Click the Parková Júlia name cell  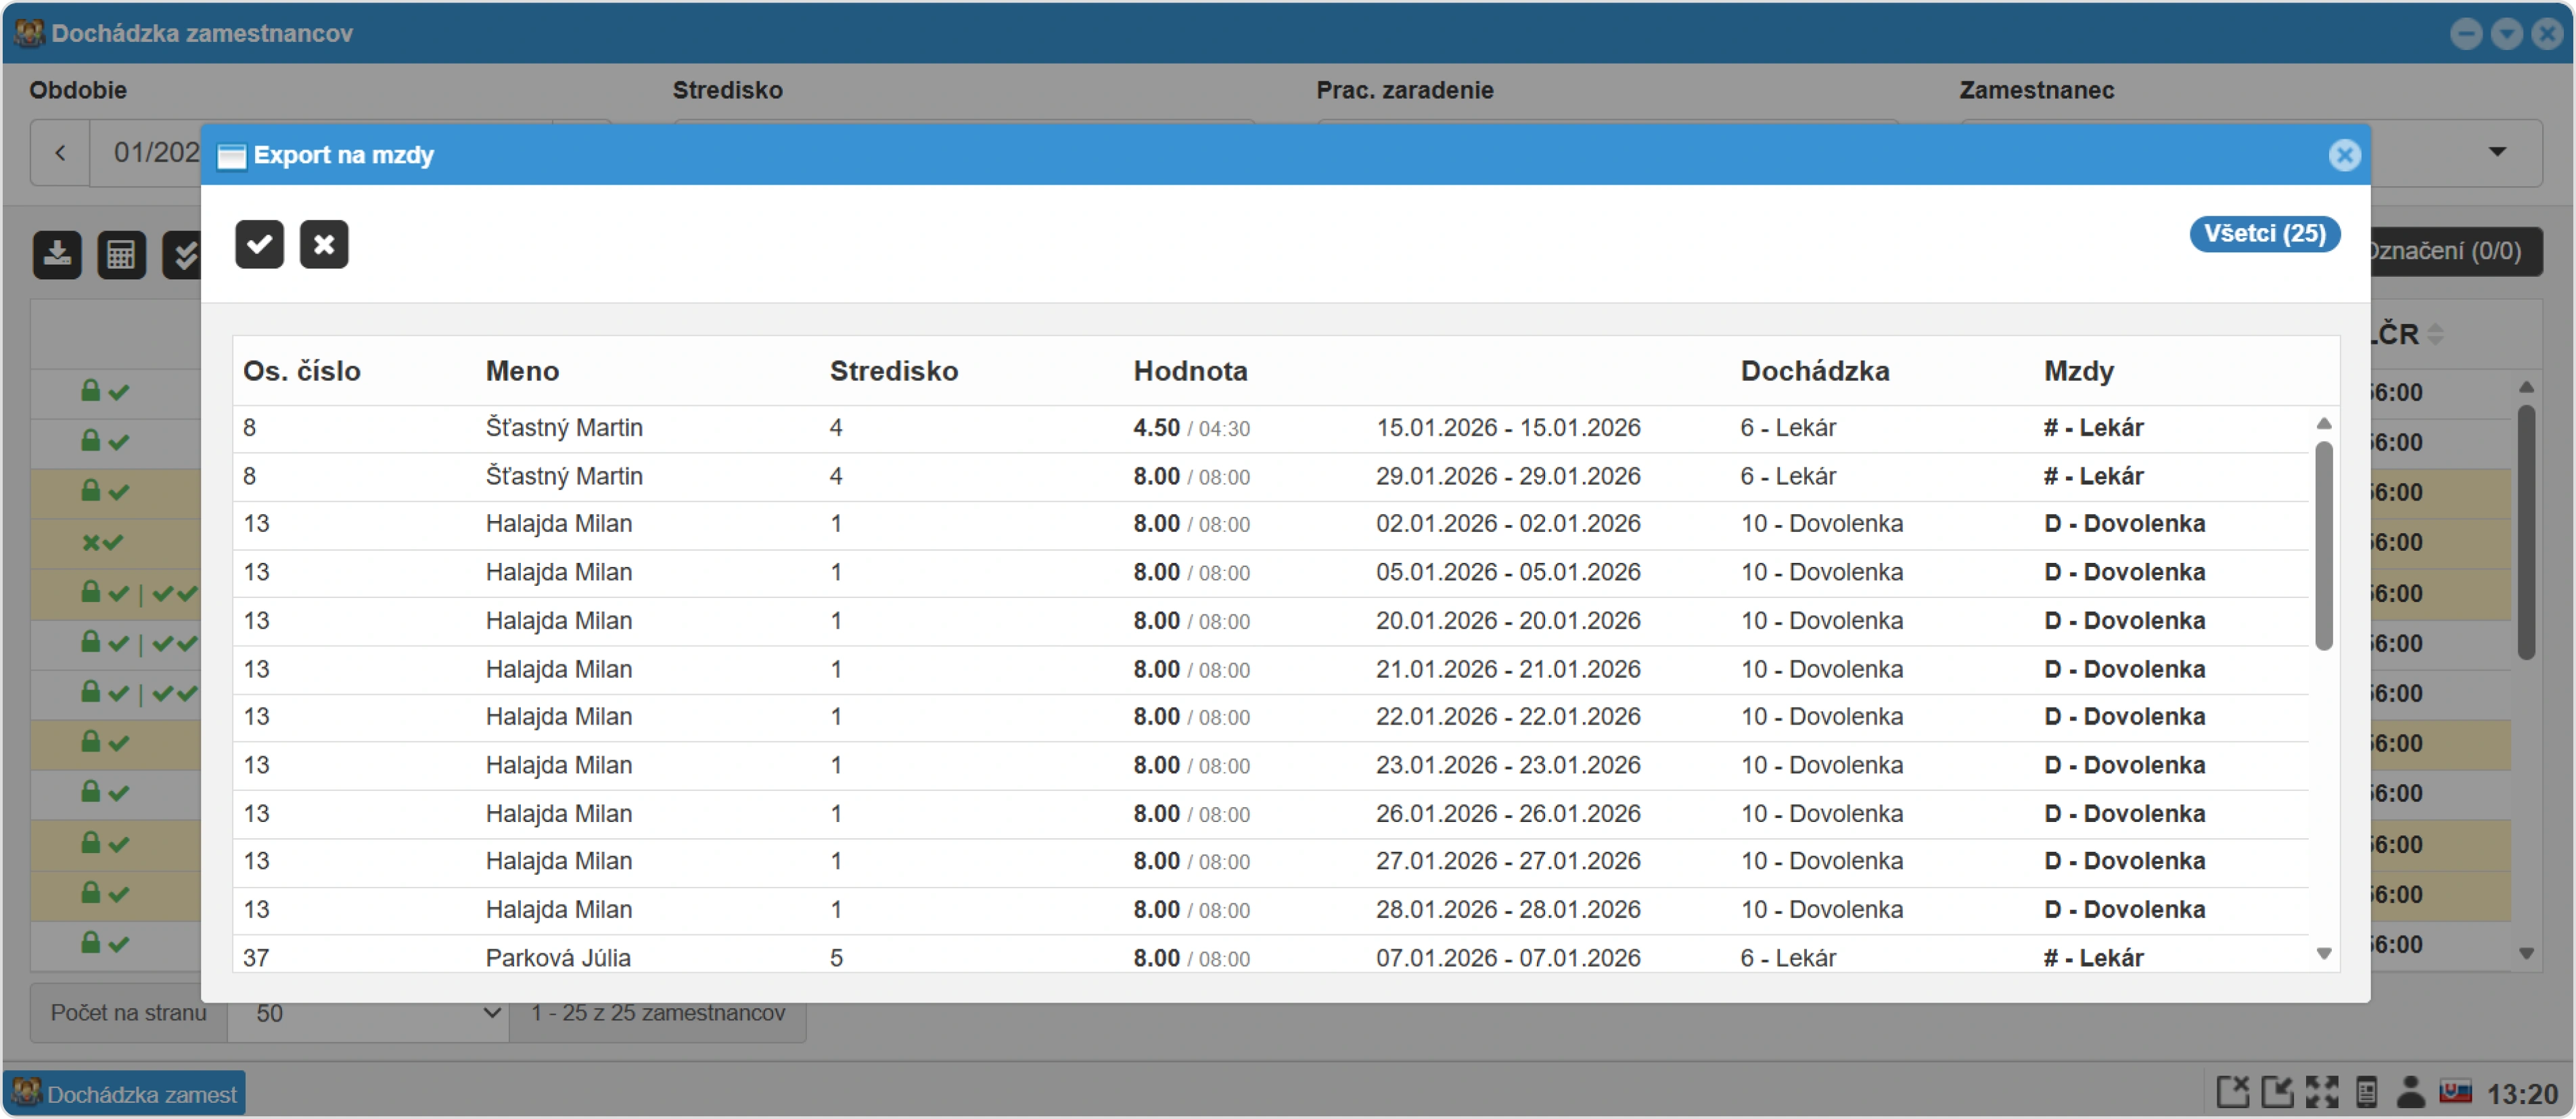(558, 958)
